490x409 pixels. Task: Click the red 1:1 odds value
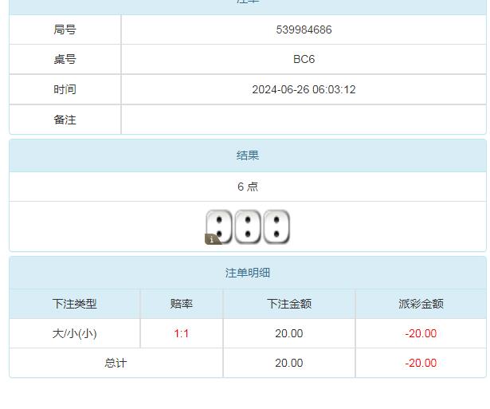(182, 333)
